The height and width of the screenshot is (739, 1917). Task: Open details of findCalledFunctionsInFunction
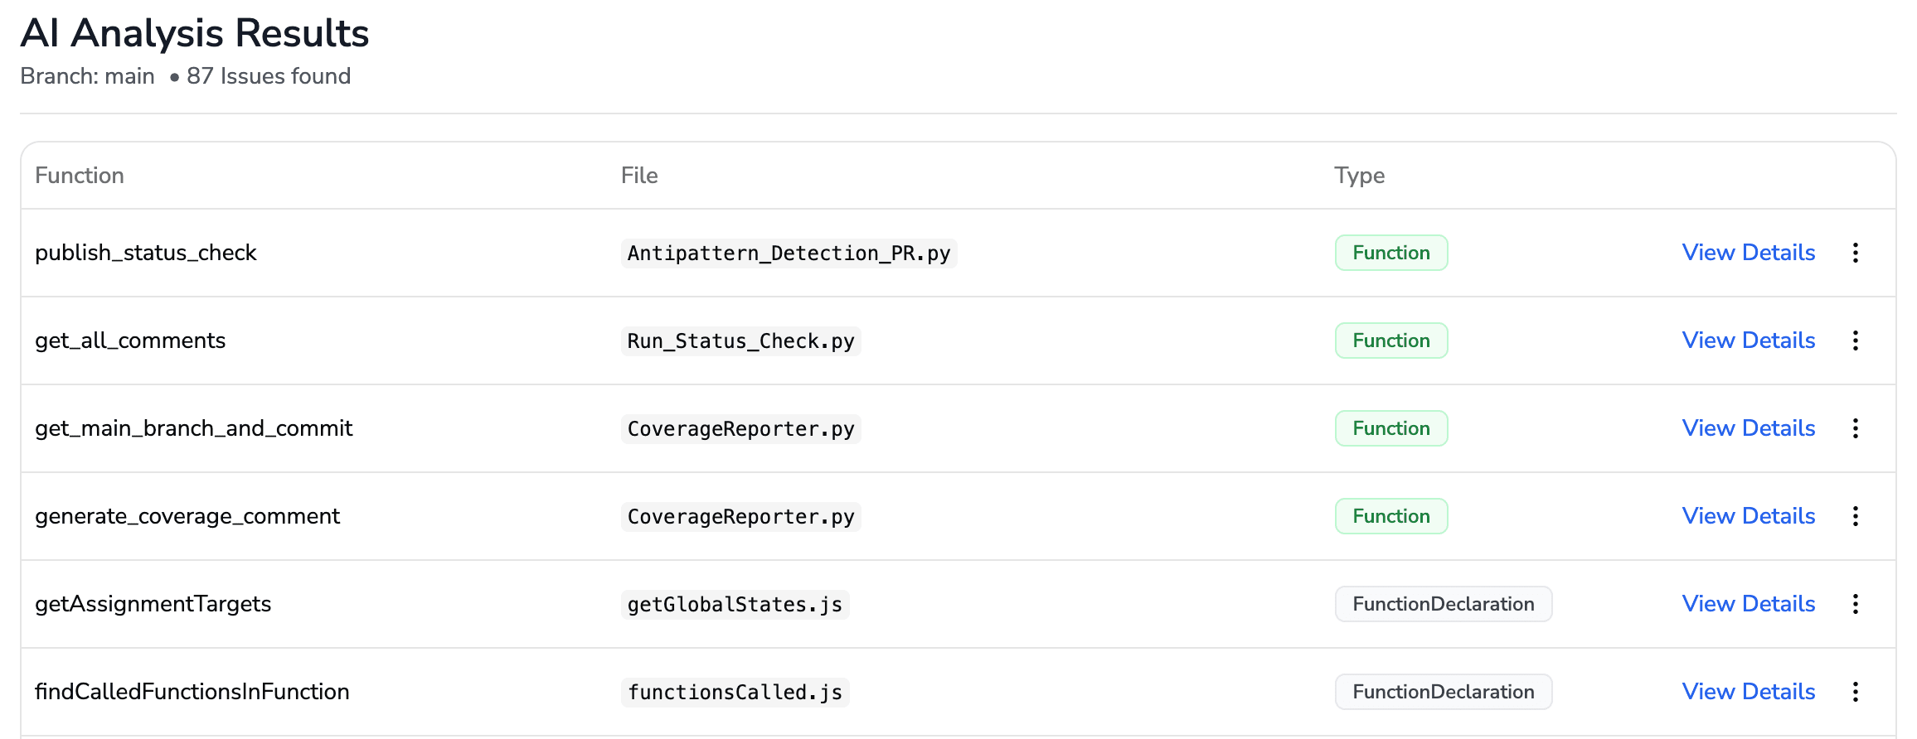point(1748,691)
